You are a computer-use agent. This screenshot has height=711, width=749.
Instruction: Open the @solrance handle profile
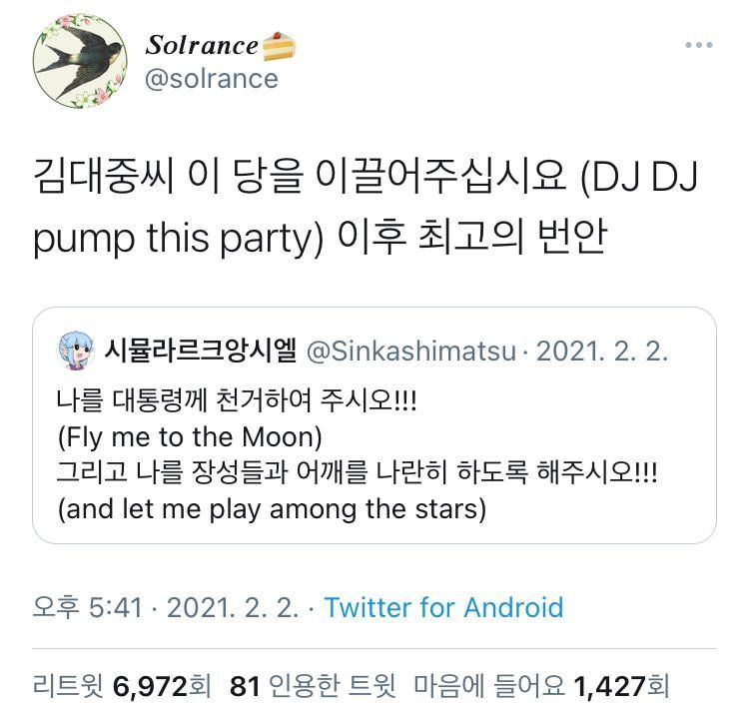212,79
